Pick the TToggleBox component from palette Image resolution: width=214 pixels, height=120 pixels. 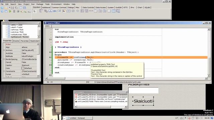pos(69,11)
